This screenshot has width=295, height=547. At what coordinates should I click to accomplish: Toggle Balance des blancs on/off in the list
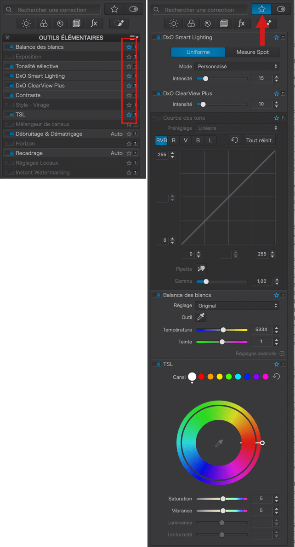(9, 47)
